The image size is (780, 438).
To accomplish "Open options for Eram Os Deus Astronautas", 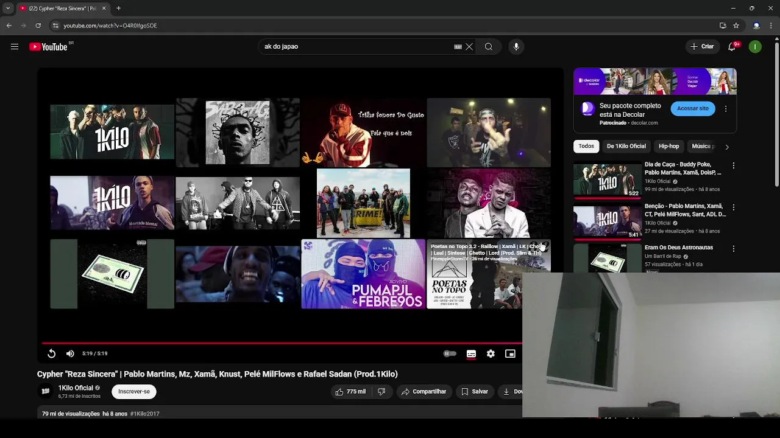I will 733,249.
